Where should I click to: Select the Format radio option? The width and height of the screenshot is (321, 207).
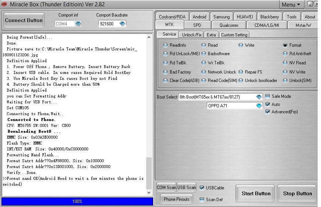tap(285, 45)
